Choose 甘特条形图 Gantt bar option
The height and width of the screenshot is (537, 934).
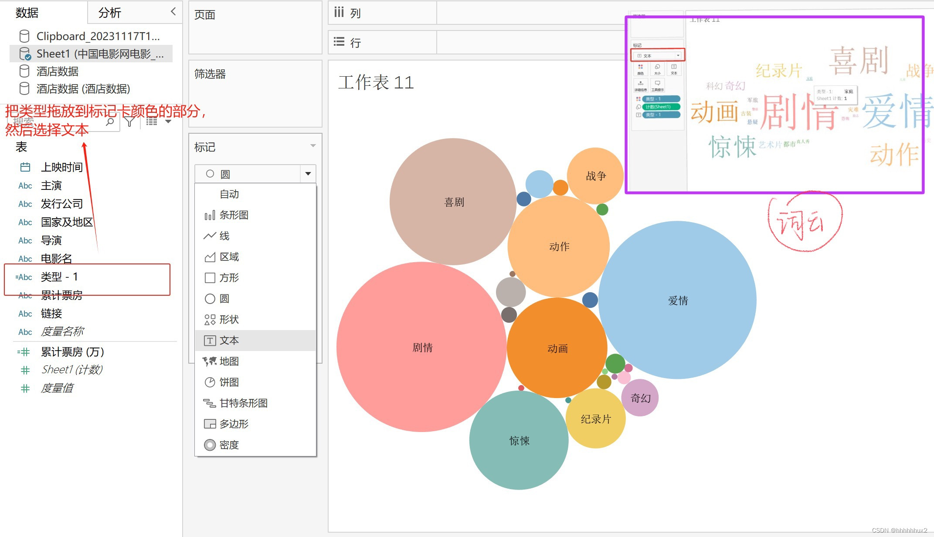pos(243,403)
